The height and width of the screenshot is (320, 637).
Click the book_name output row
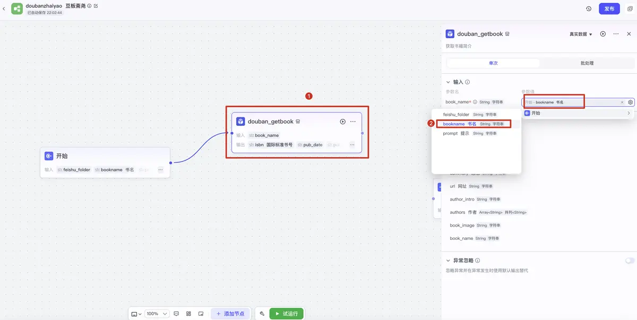click(x=475, y=238)
